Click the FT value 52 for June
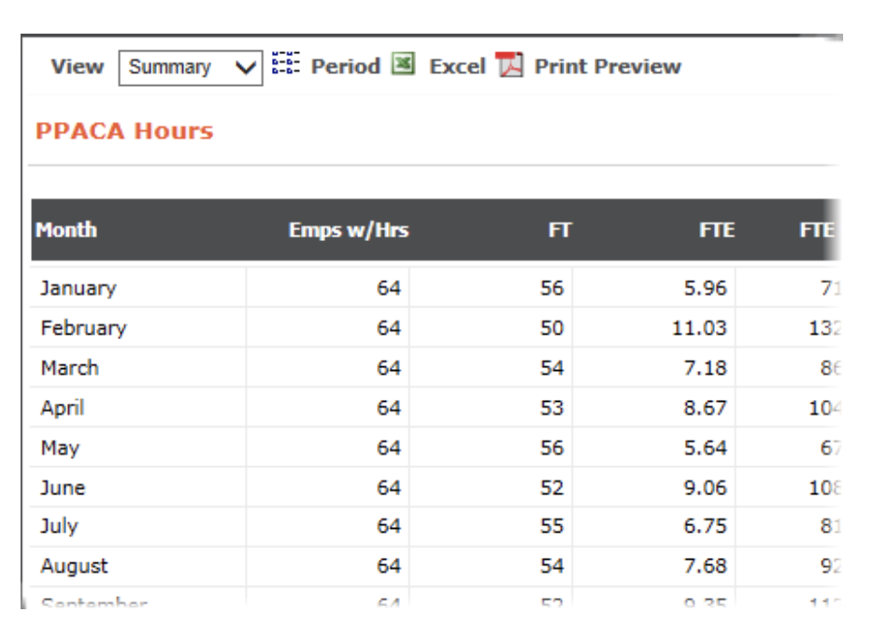Screen dimensions: 888x641 pos(551,488)
